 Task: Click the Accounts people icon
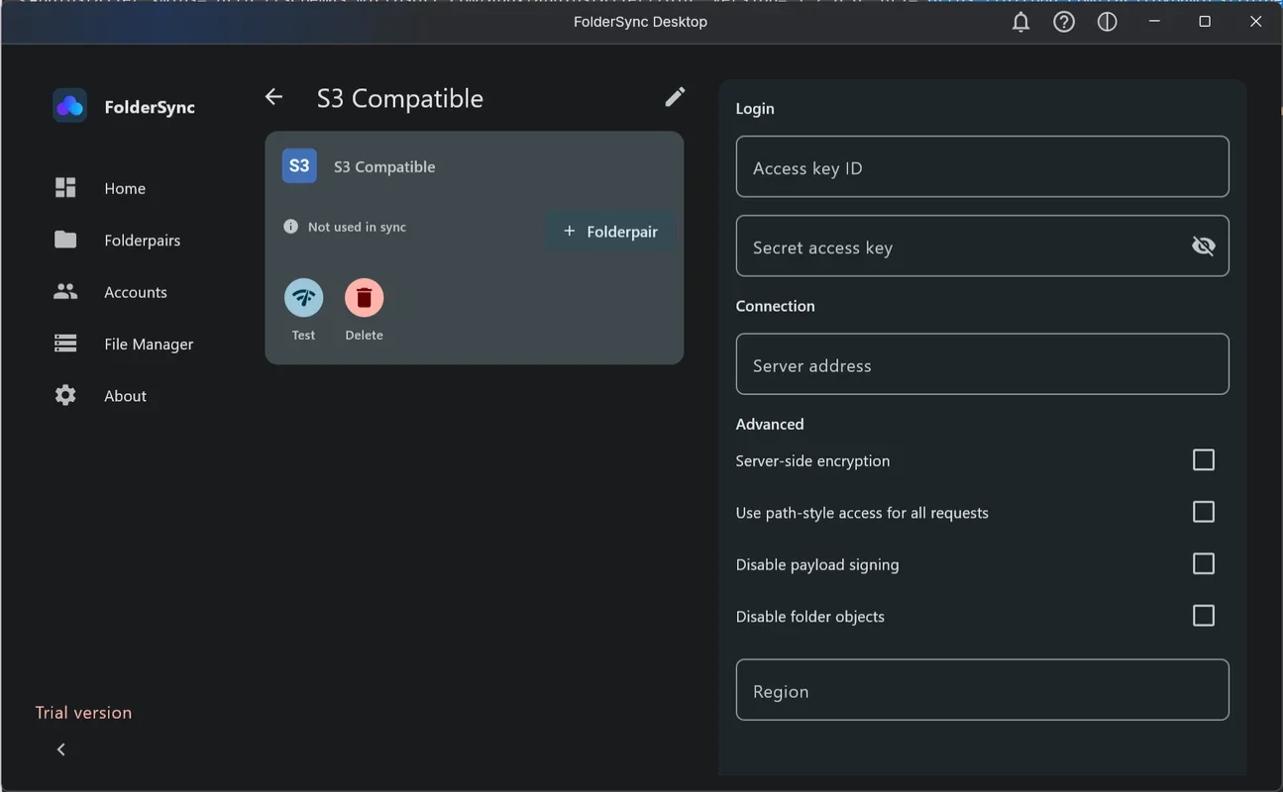[x=65, y=292]
